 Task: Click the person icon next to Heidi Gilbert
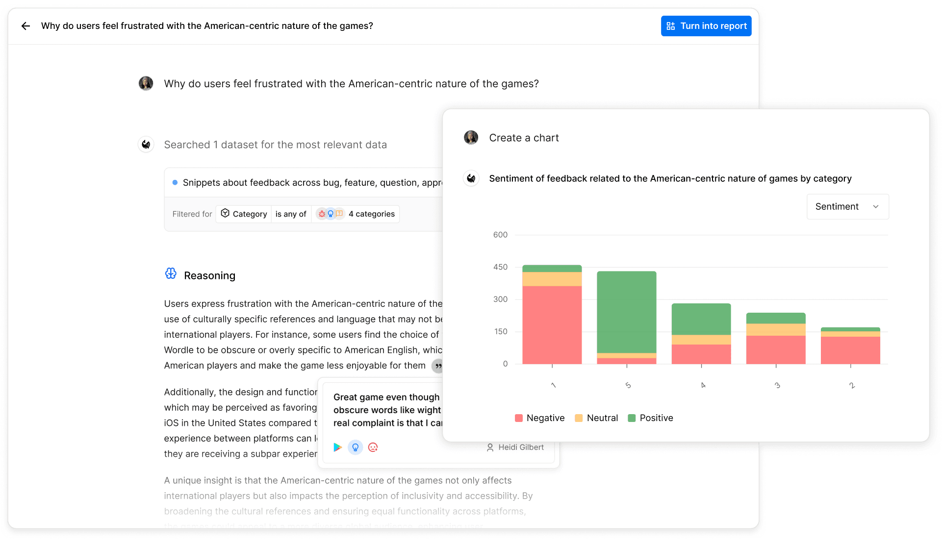coord(490,447)
